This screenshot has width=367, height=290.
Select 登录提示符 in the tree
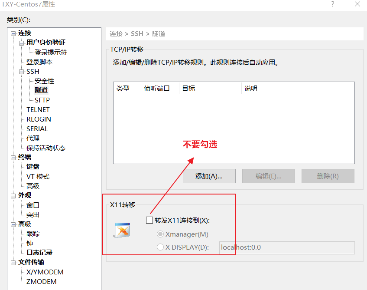pyautogui.click(x=51, y=52)
